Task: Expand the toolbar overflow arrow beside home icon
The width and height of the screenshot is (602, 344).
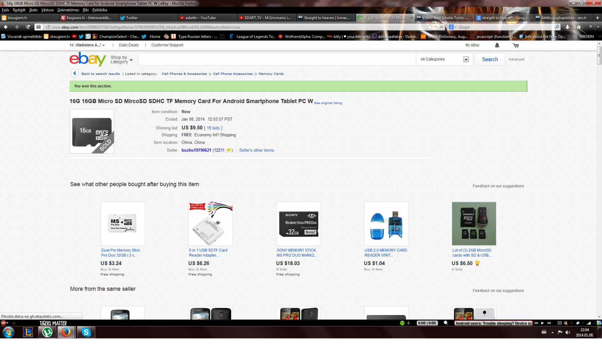Action: [598, 27]
